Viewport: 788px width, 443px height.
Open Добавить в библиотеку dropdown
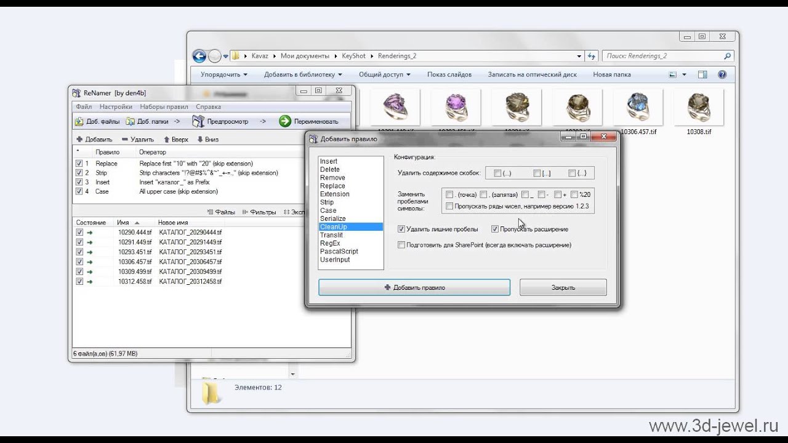303,74
